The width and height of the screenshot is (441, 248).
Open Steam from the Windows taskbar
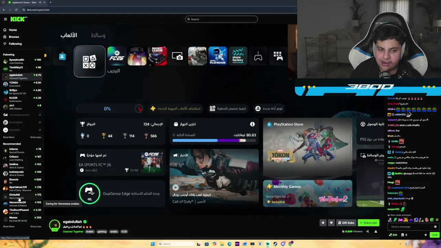tap(275, 244)
